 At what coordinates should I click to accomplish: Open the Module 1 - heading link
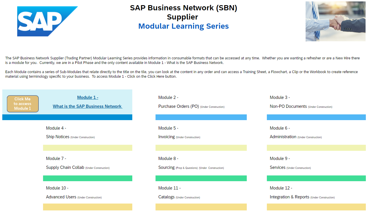[88, 97]
